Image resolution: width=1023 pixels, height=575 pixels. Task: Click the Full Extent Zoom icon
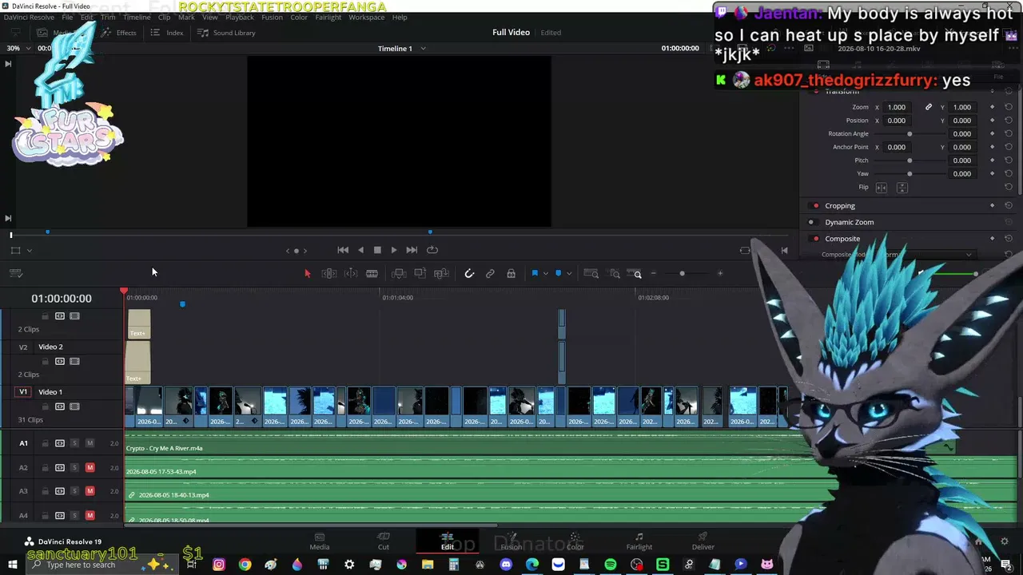point(591,273)
